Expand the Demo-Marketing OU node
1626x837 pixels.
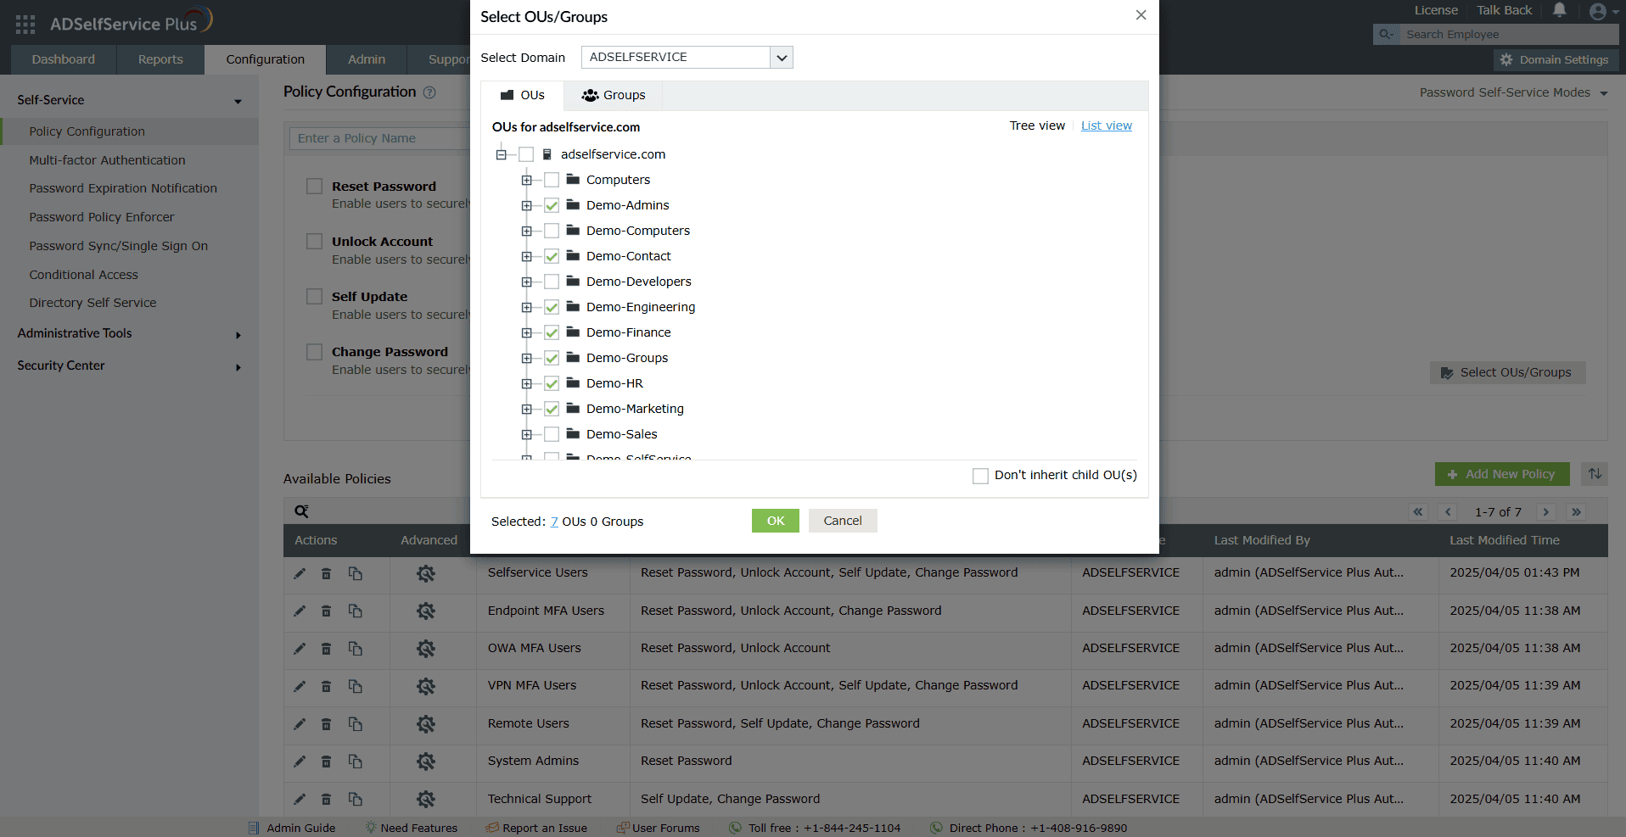click(x=527, y=409)
